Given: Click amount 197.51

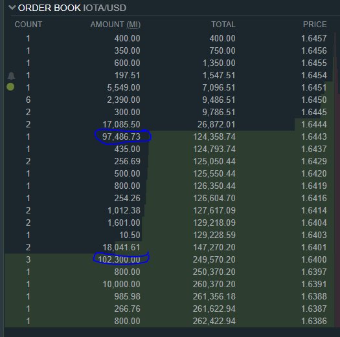Looking at the screenshot, I should [128, 76].
